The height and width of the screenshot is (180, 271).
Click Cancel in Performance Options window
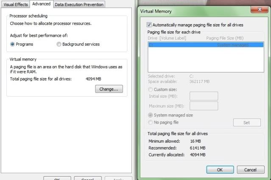coord(87,178)
